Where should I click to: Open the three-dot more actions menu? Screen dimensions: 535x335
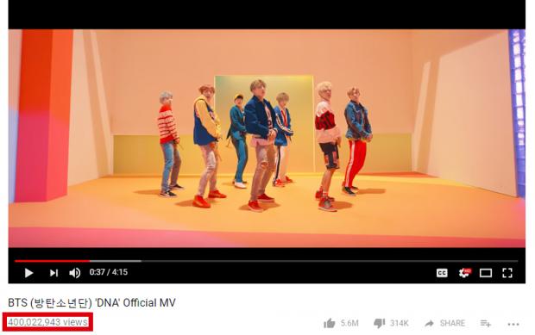click(513, 324)
